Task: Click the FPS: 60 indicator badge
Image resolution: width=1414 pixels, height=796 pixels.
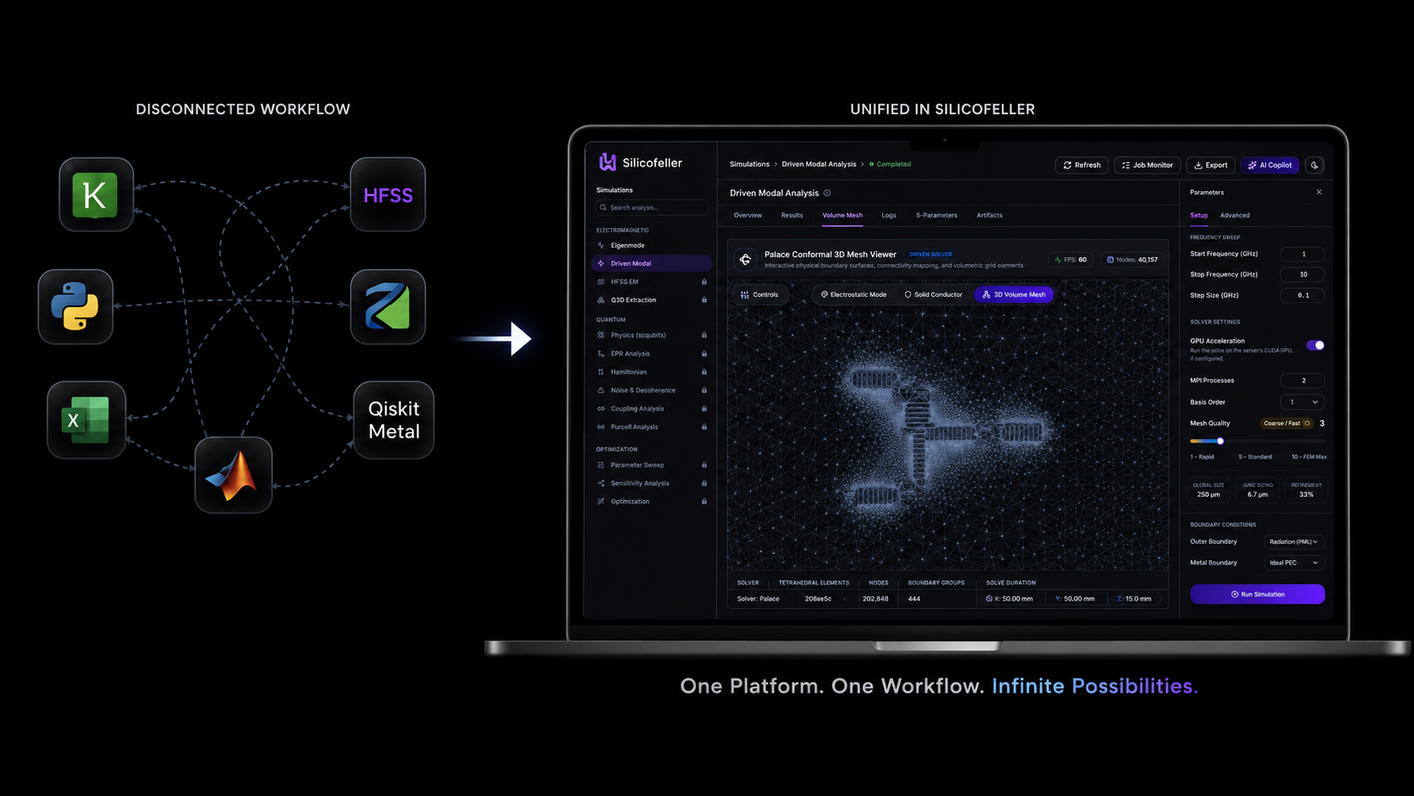Action: (x=1071, y=260)
